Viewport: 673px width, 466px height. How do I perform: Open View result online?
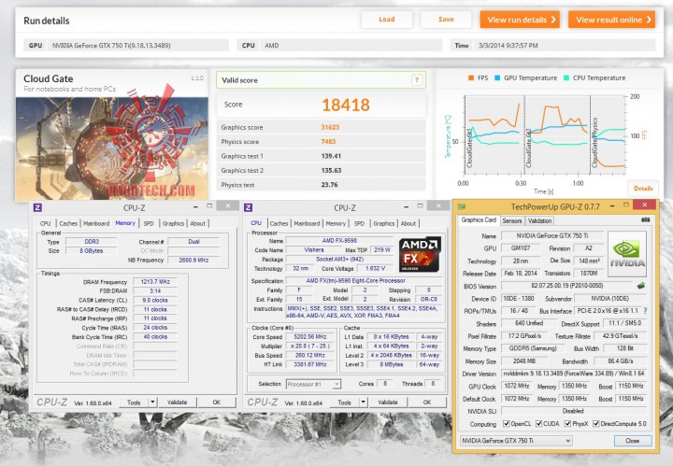click(x=612, y=20)
